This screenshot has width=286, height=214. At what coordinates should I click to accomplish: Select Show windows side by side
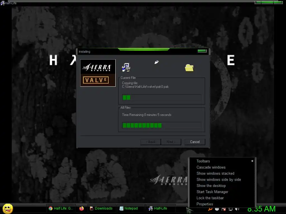tap(222, 180)
